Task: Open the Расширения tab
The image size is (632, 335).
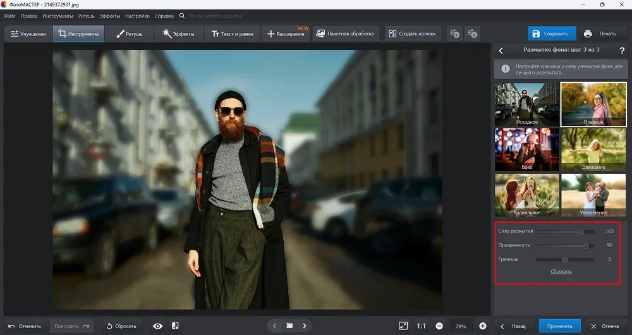Action: [x=286, y=34]
